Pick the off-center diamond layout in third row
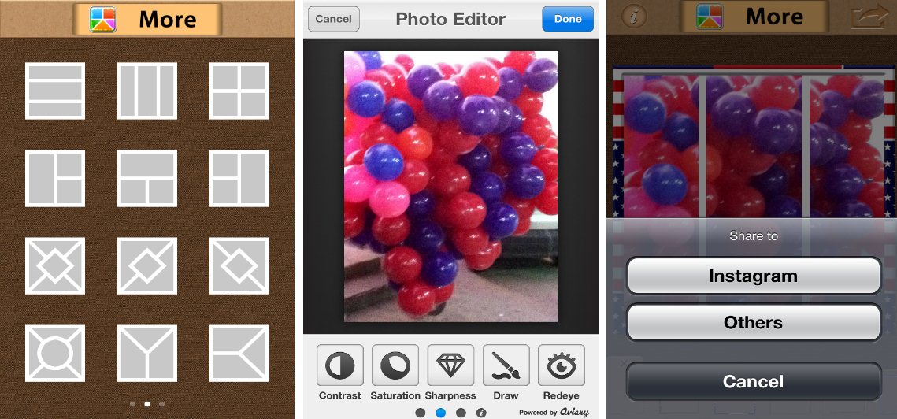This screenshot has height=419, width=897. click(239, 265)
